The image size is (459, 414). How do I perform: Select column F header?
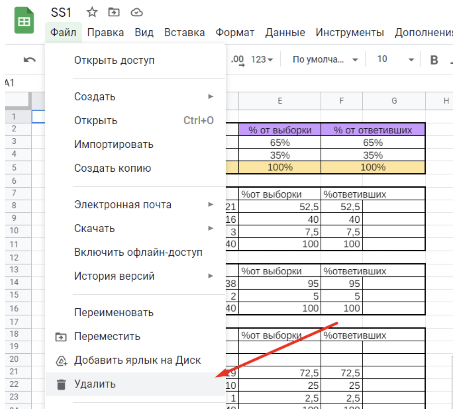pyautogui.click(x=341, y=101)
